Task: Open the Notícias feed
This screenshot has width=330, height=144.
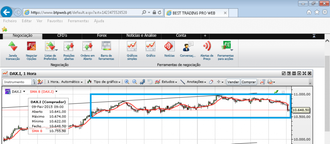Action: coord(169,49)
